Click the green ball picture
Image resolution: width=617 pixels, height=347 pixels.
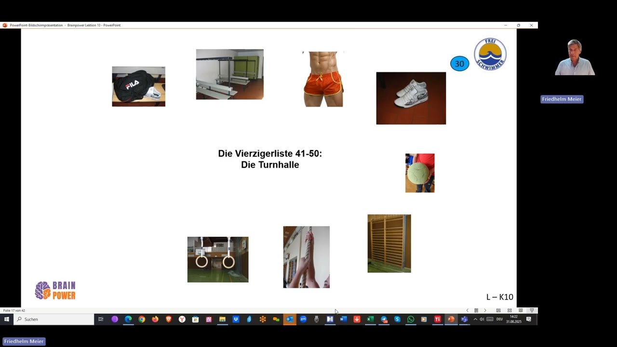[420, 173]
